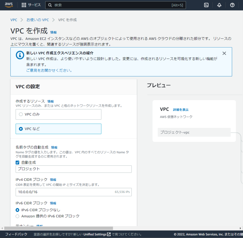Open 情報 link for IPv4 CIDR ブロック
The height and width of the screenshot is (238, 243).
[x=53, y=180]
